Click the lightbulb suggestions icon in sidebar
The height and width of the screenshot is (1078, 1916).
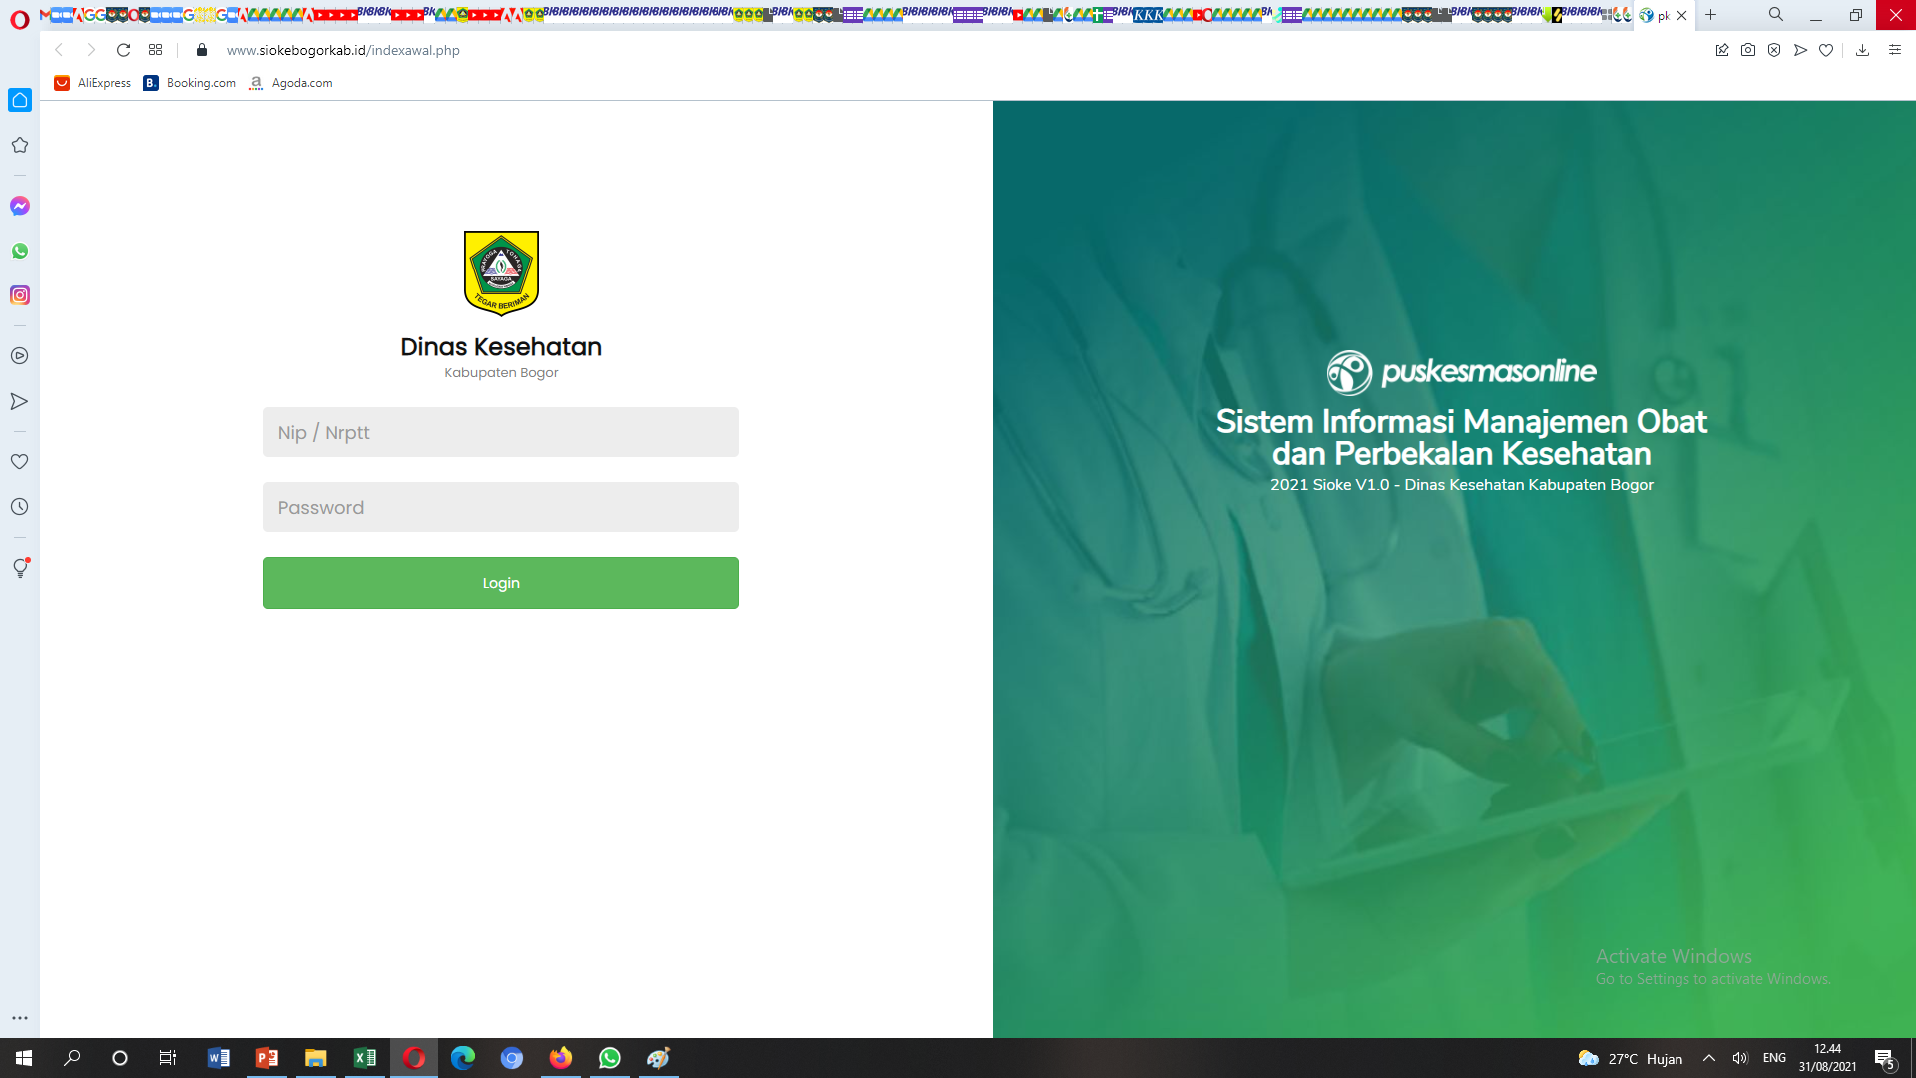20,568
